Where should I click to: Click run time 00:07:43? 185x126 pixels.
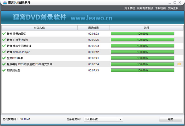(x=93, y=71)
